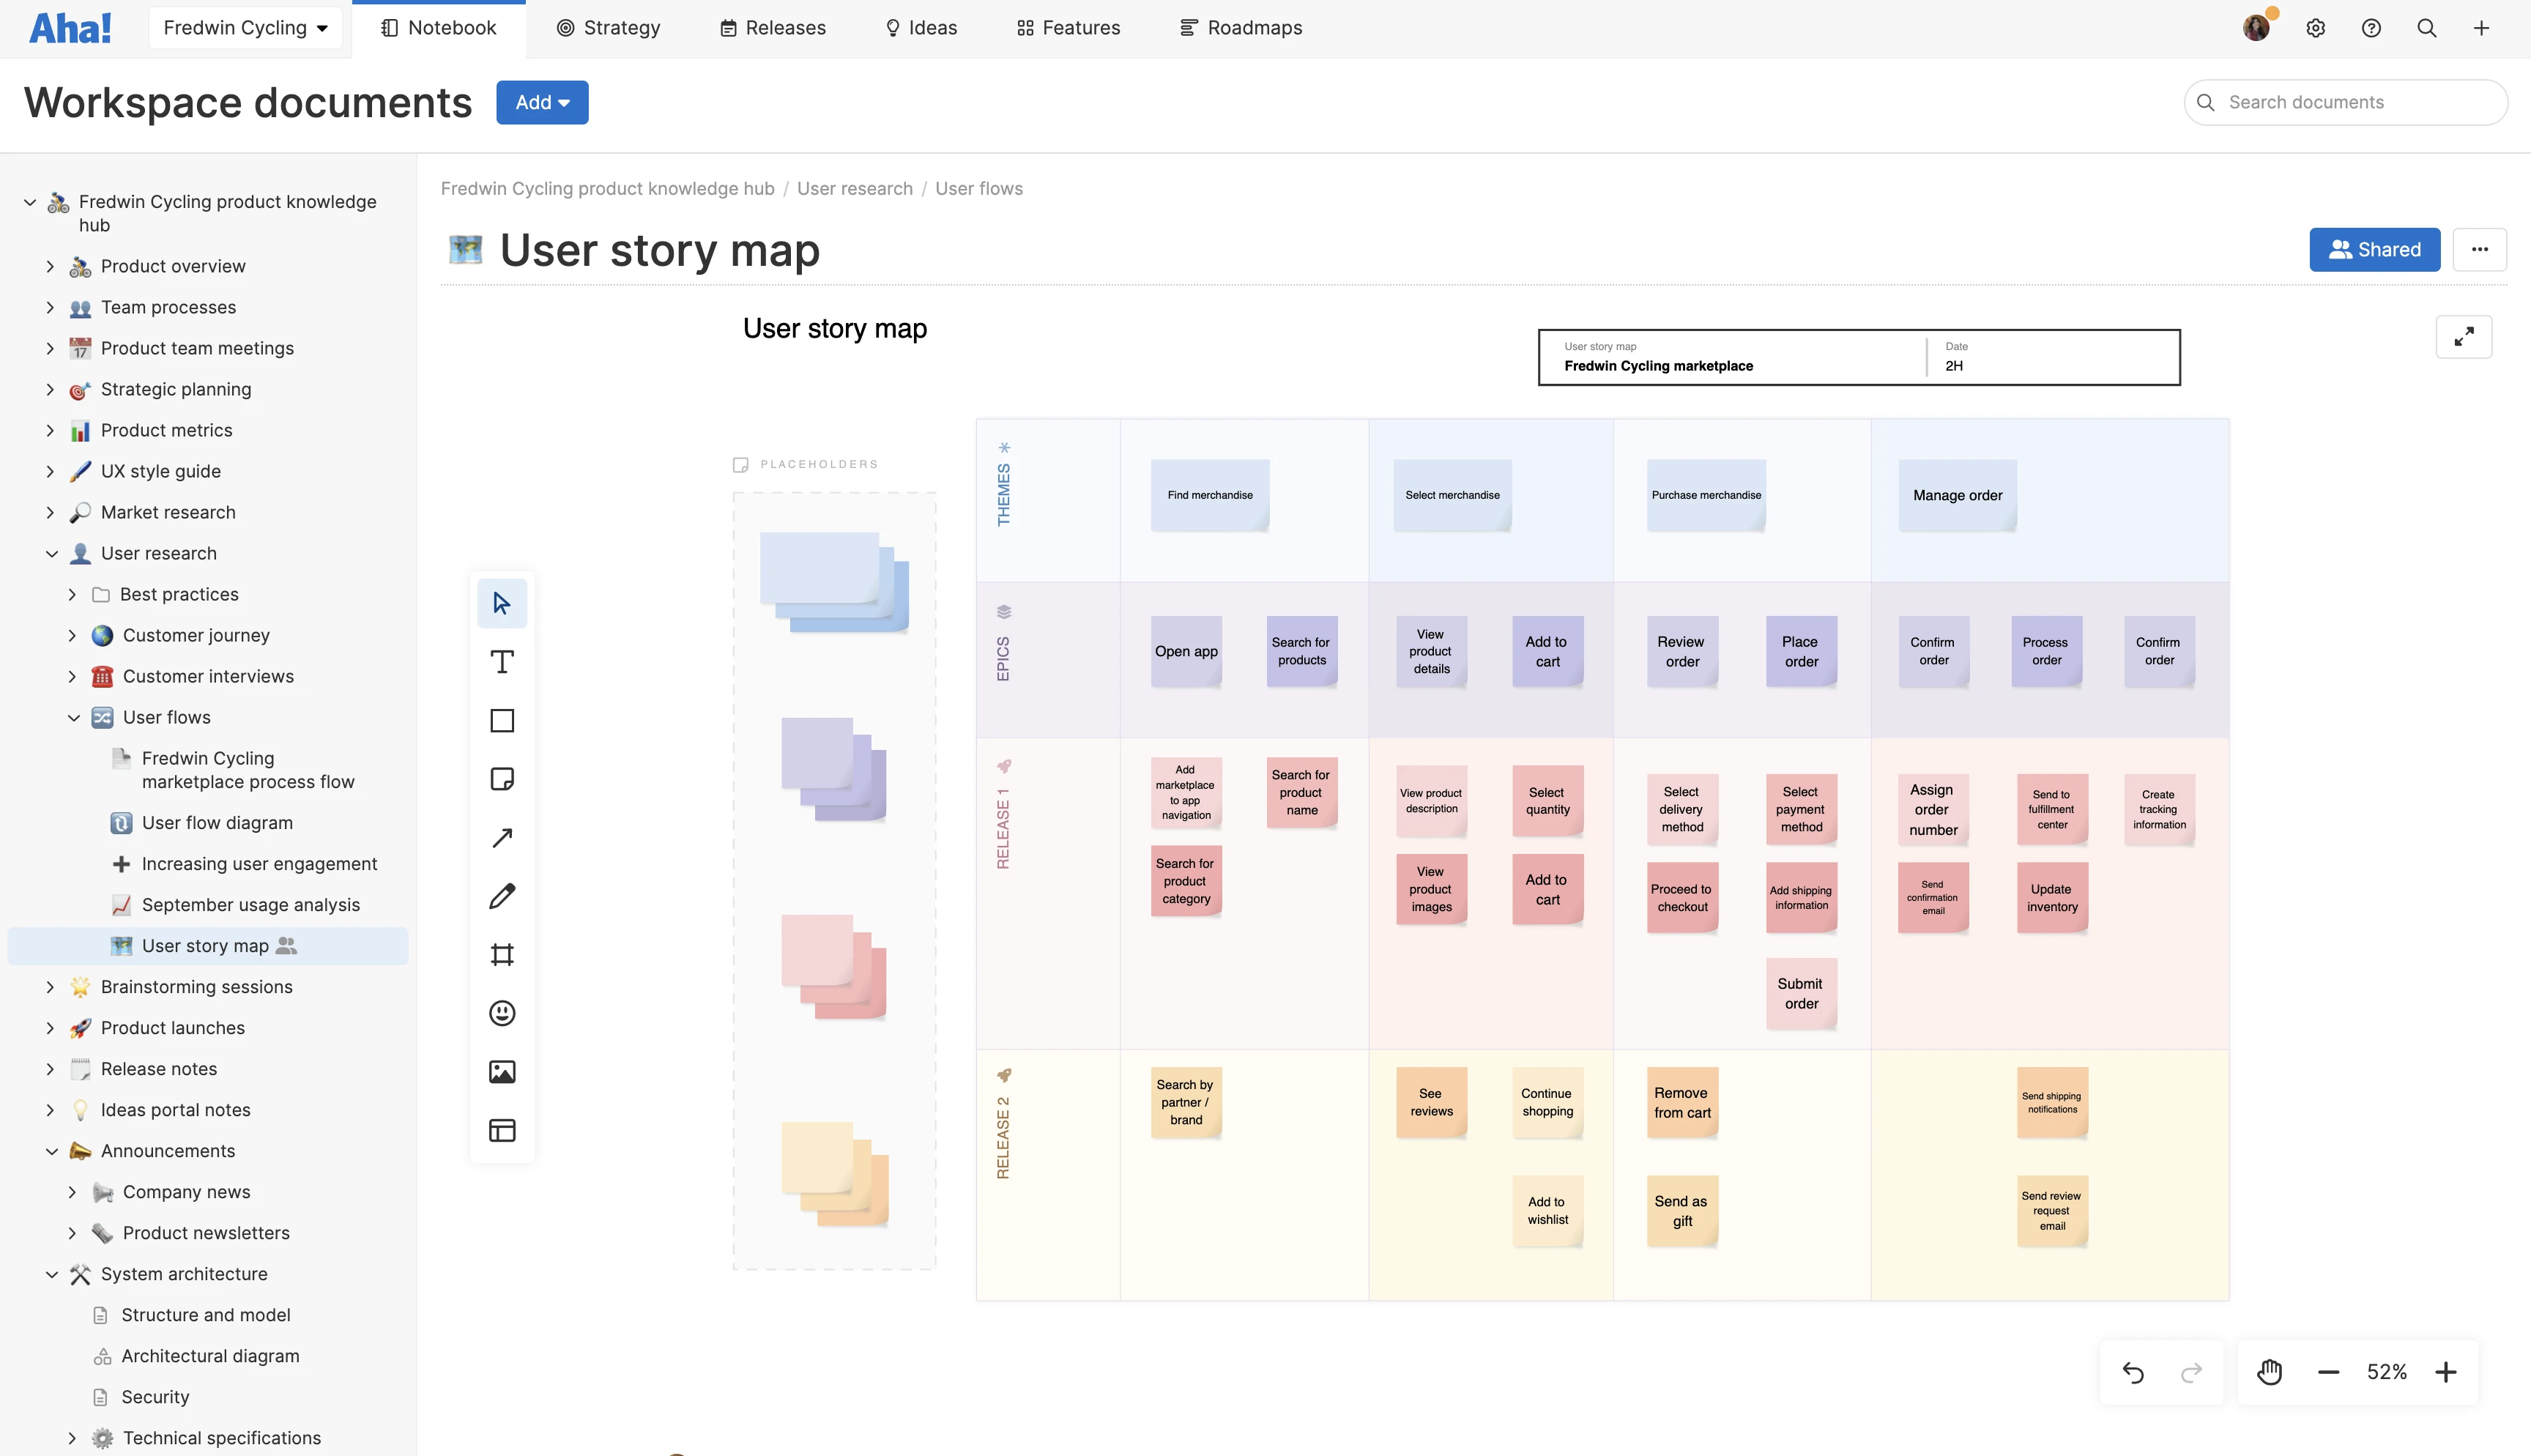Click the Shared button
This screenshot has height=1456, width=2531.
click(x=2374, y=249)
